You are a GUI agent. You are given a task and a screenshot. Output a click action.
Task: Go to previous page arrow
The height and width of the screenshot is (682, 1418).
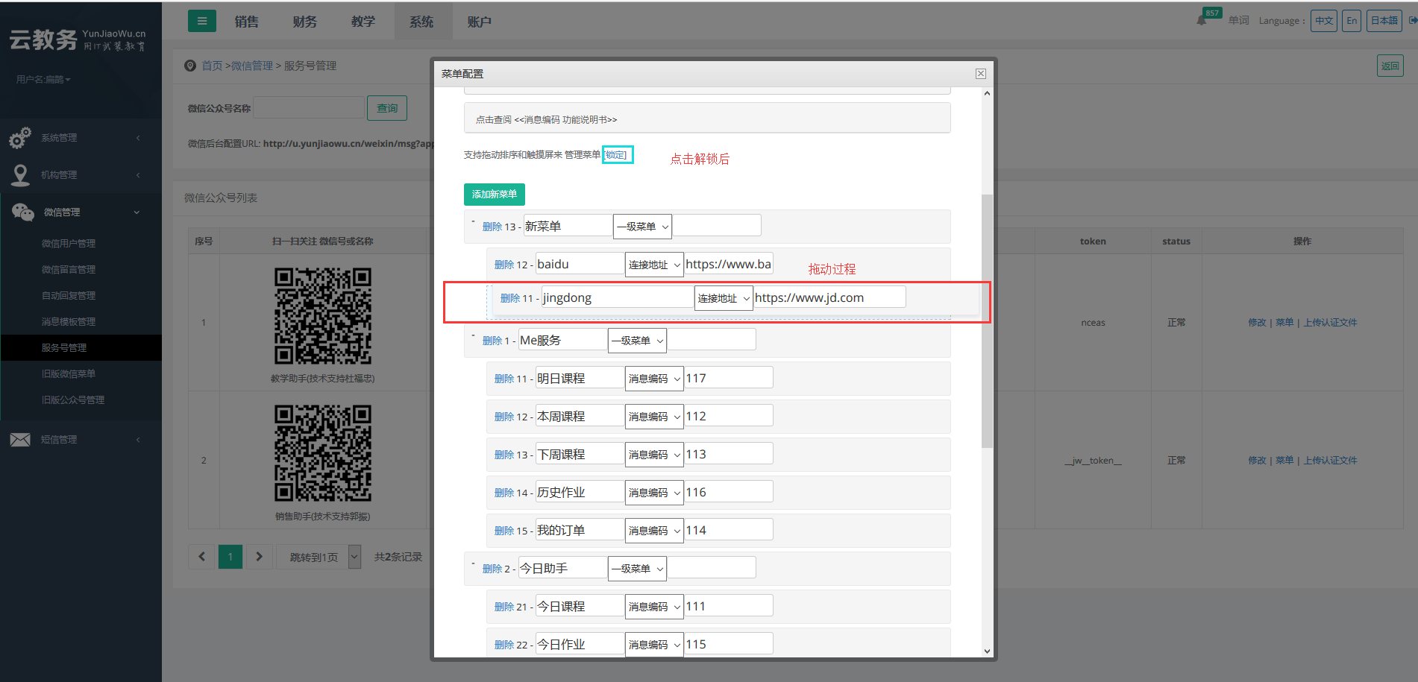(201, 557)
